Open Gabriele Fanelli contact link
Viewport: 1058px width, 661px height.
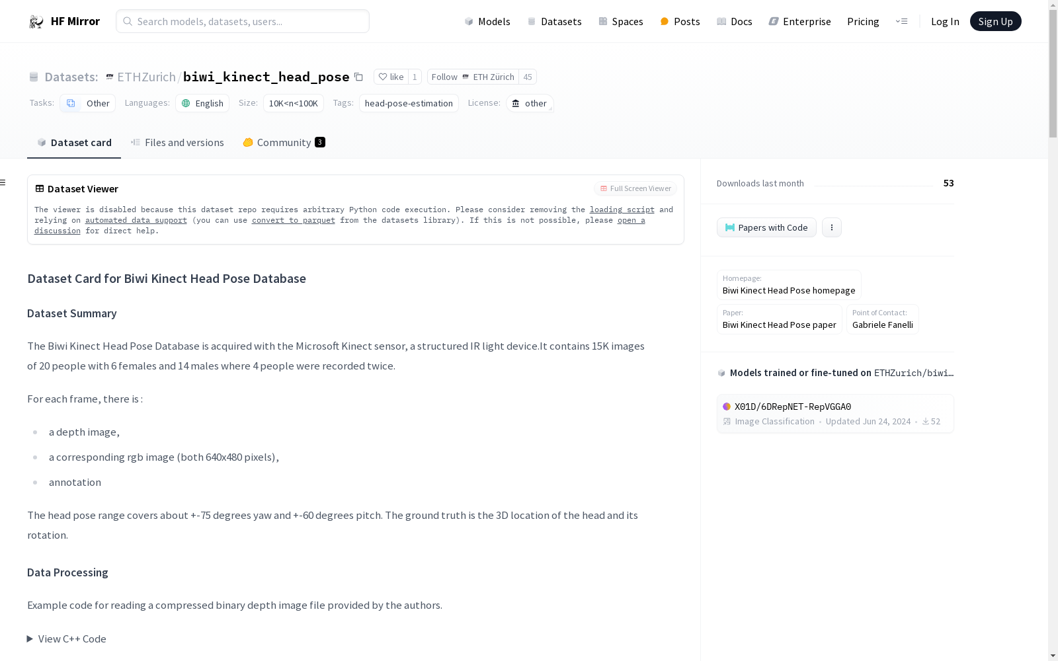pyautogui.click(x=883, y=319)
